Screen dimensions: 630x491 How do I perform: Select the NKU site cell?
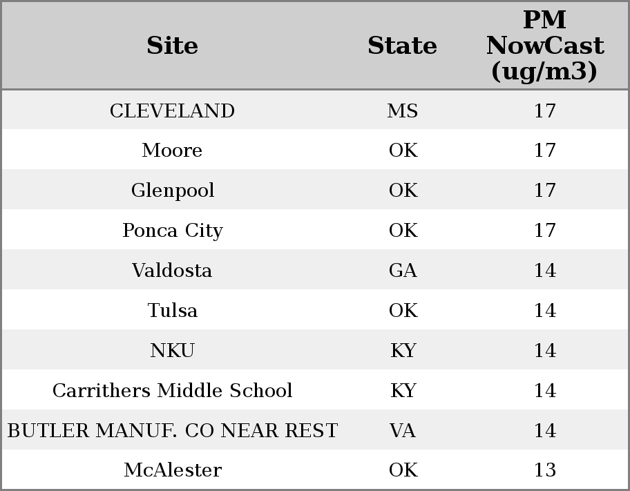(x=172, y=350)
